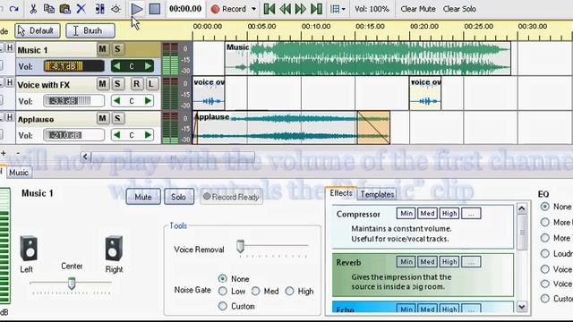Viewport: 573px width, 322px height.
Task: Solo the Music 1 track
Action: 117,49
